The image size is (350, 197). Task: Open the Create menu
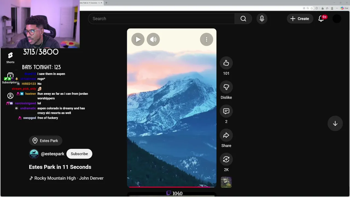pos(300,19)
